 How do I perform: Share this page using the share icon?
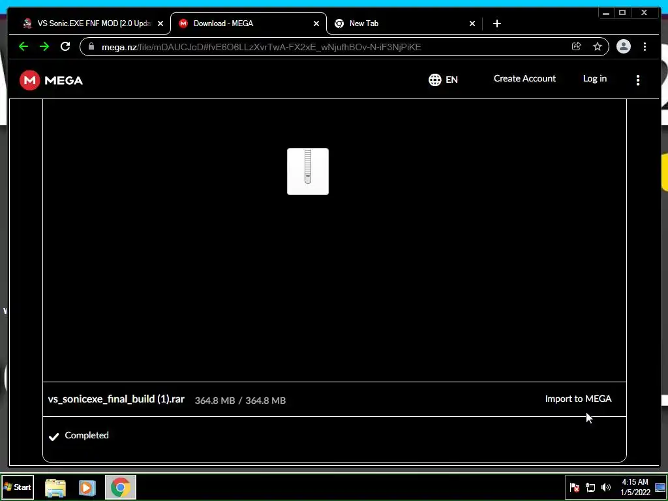577,46
